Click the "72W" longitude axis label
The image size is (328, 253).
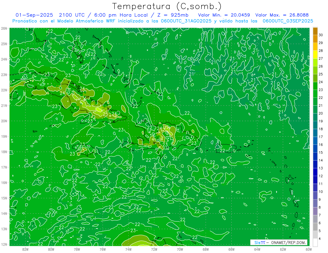[154, 249]
